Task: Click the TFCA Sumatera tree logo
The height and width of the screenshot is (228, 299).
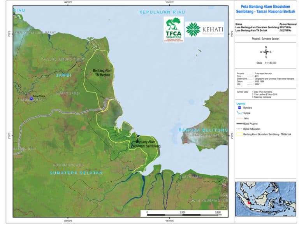Action: point(173,29)
